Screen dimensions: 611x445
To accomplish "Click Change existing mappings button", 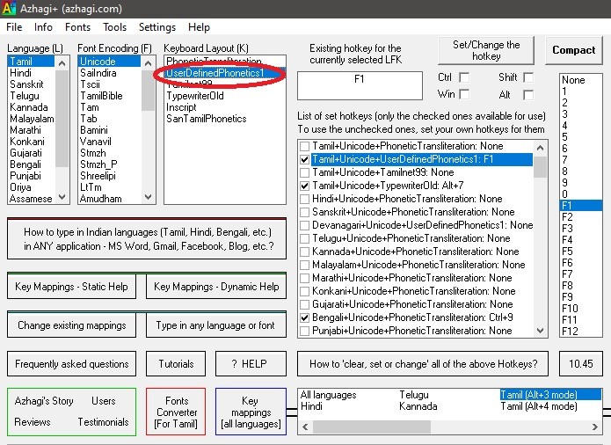I will [x=72, y=325].
